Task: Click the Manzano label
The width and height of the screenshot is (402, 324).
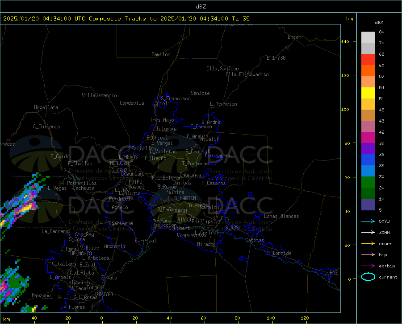Action: [x=41, y=295]
